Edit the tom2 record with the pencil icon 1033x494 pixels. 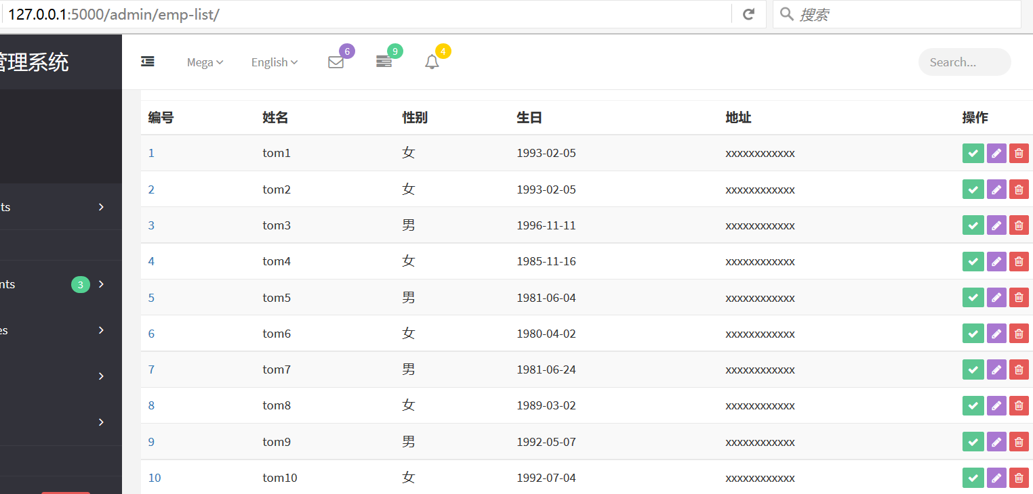coord(996,189)
